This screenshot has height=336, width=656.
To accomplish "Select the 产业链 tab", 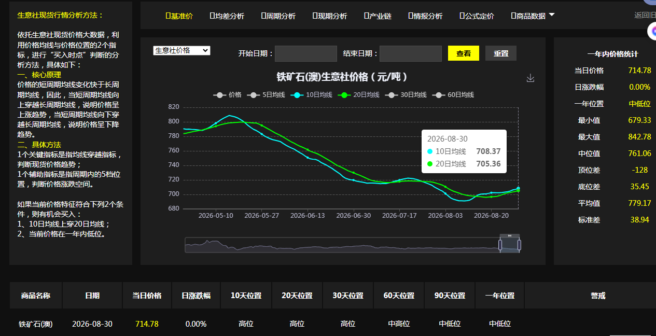I will click(x=378, y=16).
